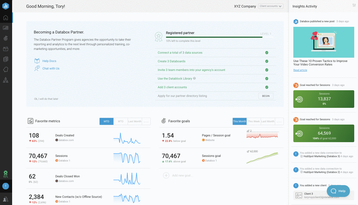Open Insights Activity filter settings icon

[354, 5]
